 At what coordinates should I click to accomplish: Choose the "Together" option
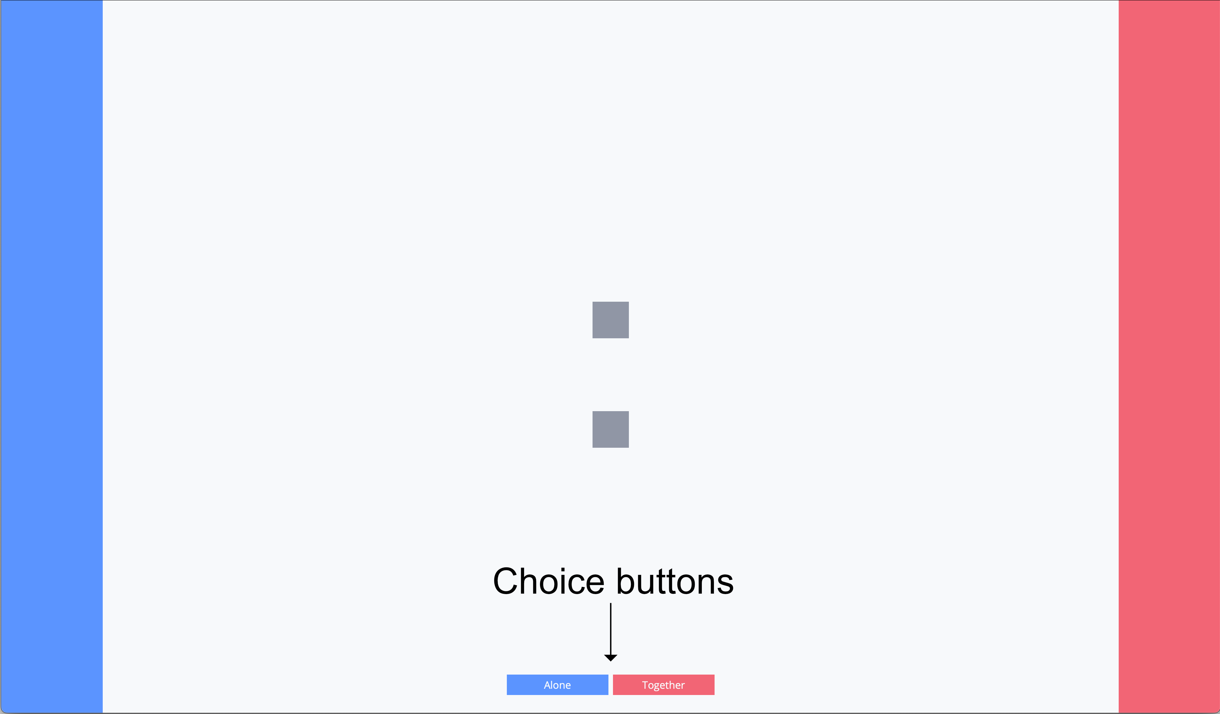point(663,685)
